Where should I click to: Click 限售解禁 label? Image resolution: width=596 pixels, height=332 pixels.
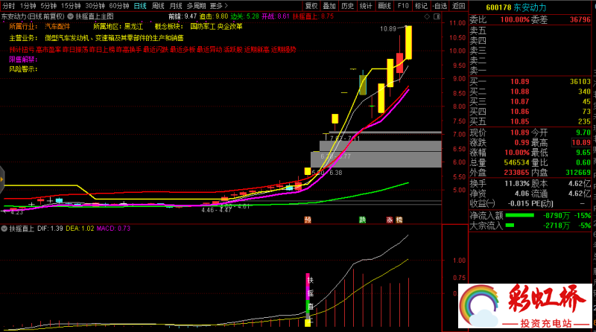pos(23,60)
